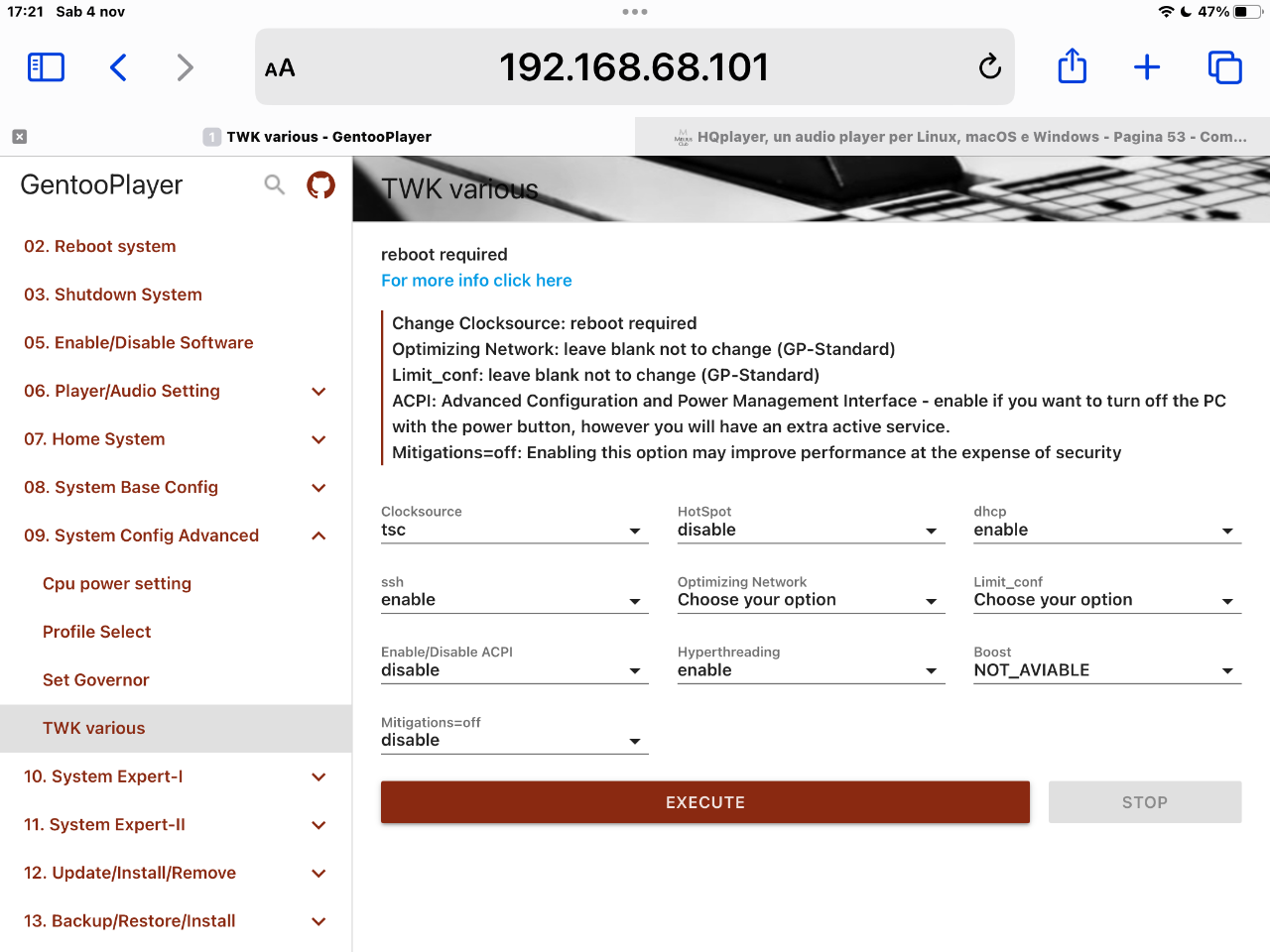1270x952 pixels.
Task: Expand 07. Home System section
Action: tap(176, 439)
